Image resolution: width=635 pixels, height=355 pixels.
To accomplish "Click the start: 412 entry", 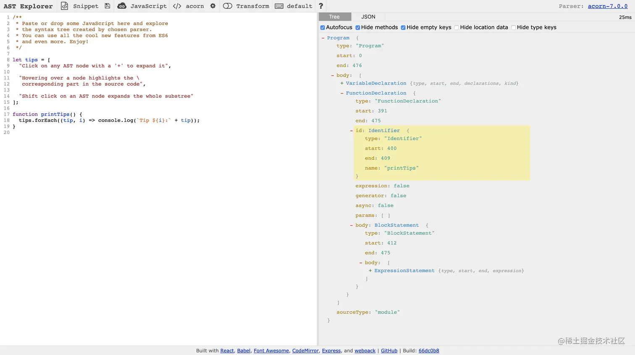I will tap(381, 243).
